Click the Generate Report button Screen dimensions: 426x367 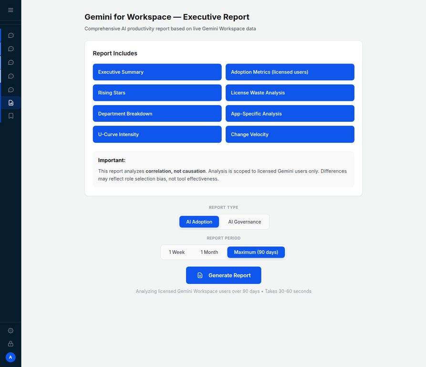(x=224, y=275)
